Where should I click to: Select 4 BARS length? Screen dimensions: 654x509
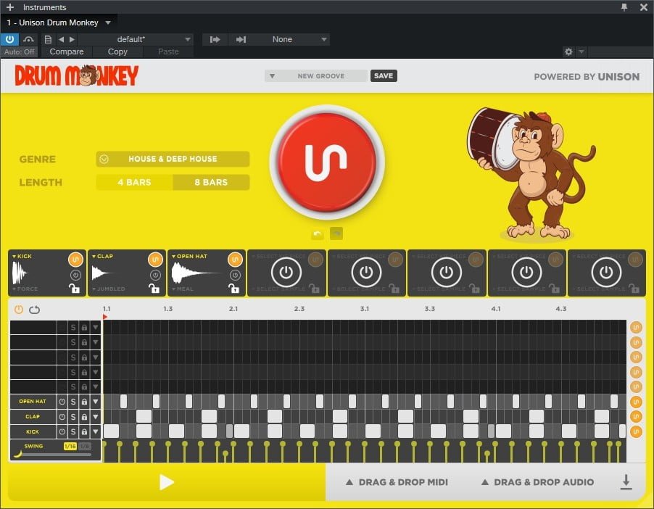click(x=134, y=182)
